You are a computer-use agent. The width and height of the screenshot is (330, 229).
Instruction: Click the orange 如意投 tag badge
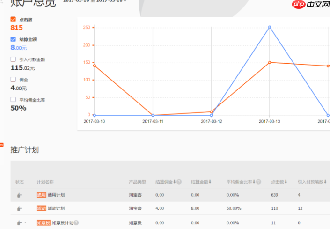44,223
